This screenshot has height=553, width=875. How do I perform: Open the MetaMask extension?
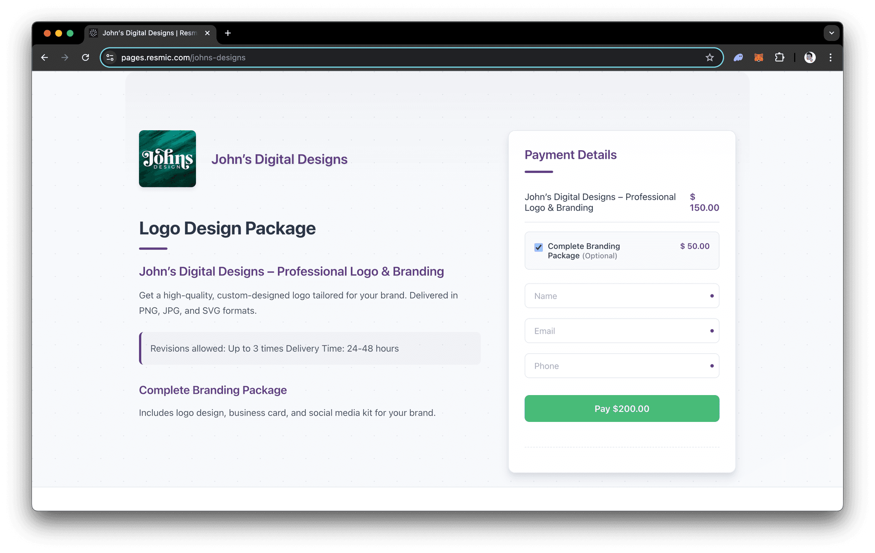[758, 57]
